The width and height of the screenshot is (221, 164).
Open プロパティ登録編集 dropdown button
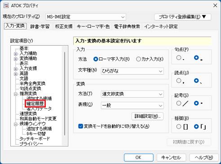click(x=183, y=17)
